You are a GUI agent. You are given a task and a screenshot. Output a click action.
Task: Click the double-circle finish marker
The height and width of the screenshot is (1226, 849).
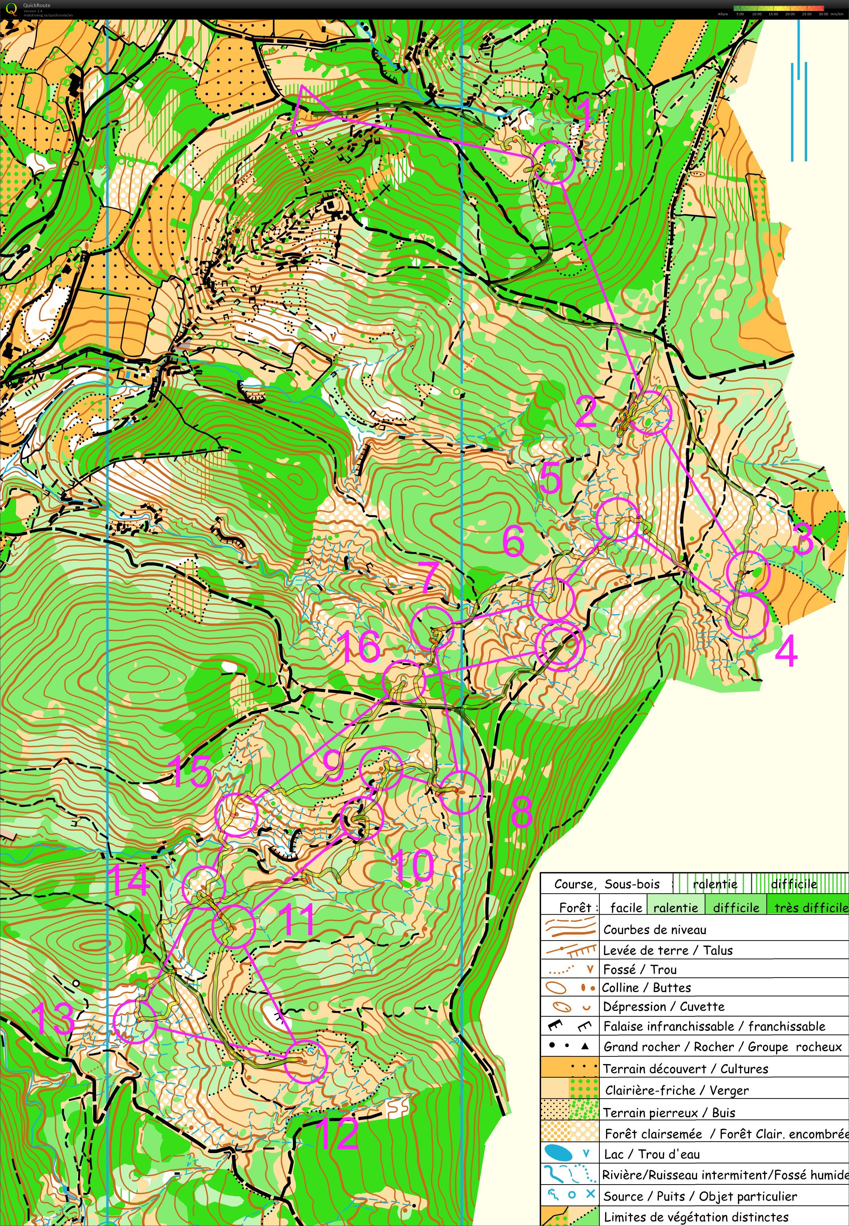pos(560,646)
